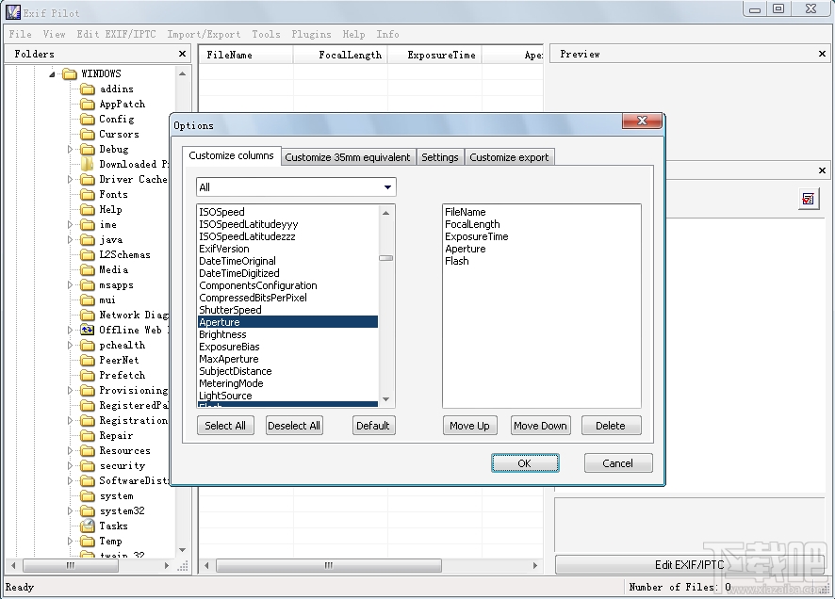The image size is (835, 599).
Task: Click the OK button
Action: (525, 462)
